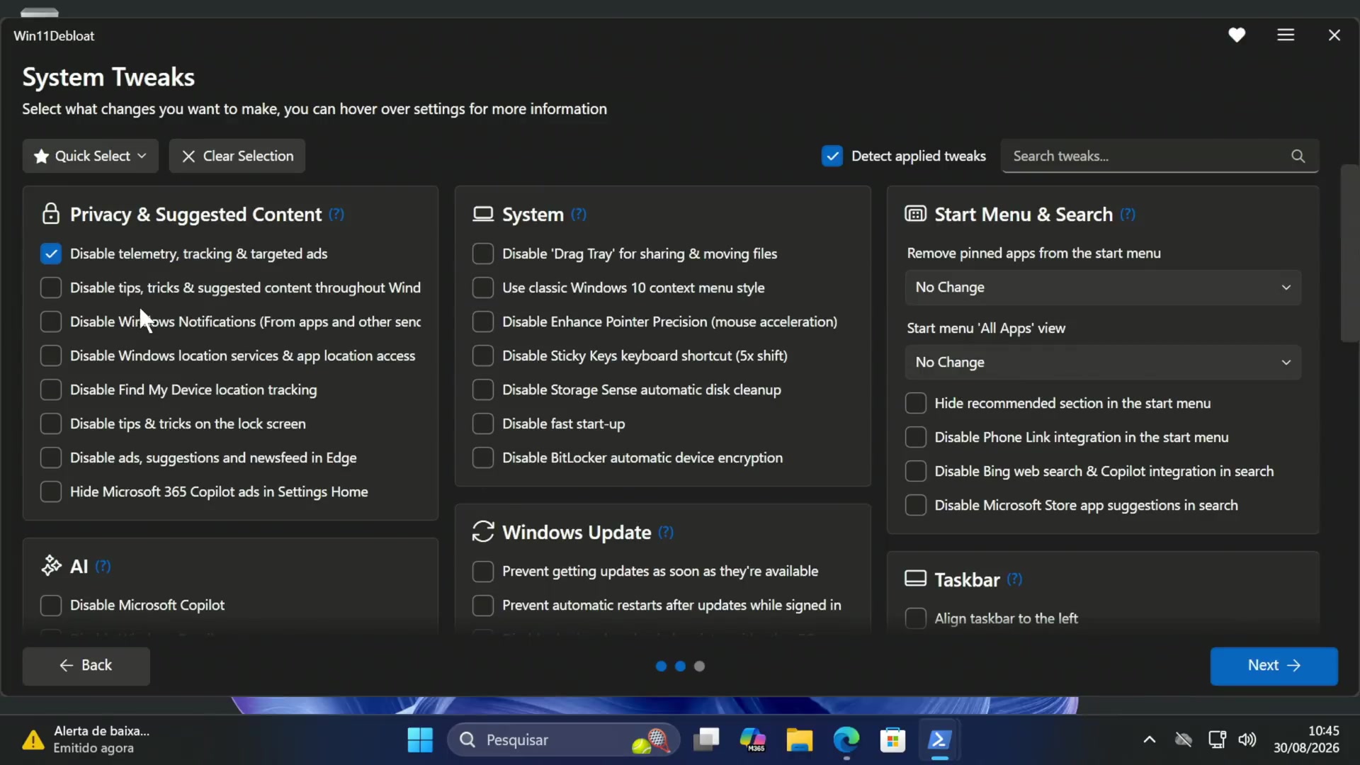Check Disable 'Drag Tray' for sharing files

click(x=483, y=254)
